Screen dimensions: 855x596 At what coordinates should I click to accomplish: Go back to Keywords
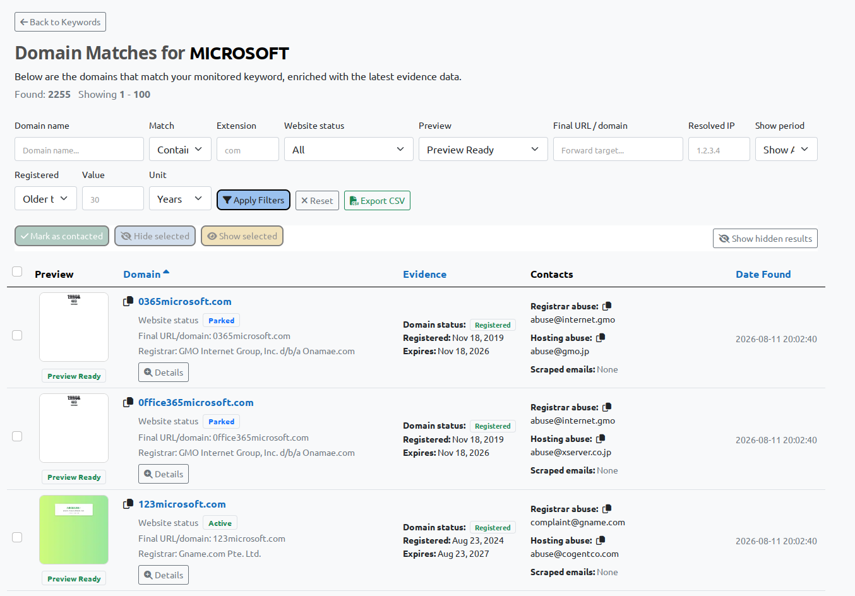pyautogui.click(x=60, y=22)
